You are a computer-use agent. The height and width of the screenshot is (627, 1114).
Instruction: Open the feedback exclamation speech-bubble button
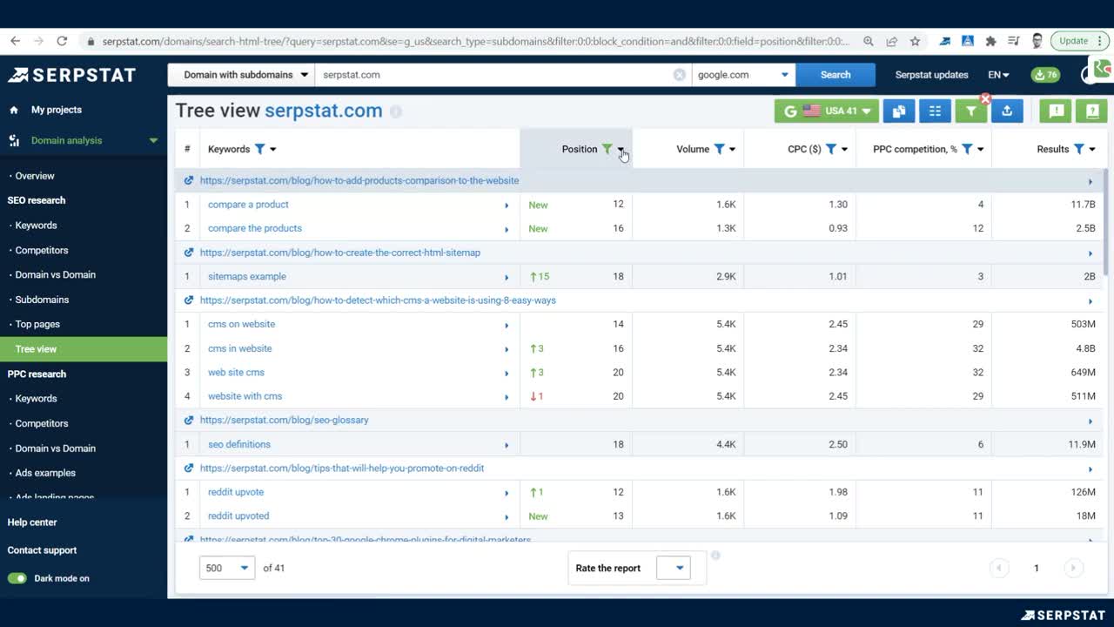coord(1056,111)
